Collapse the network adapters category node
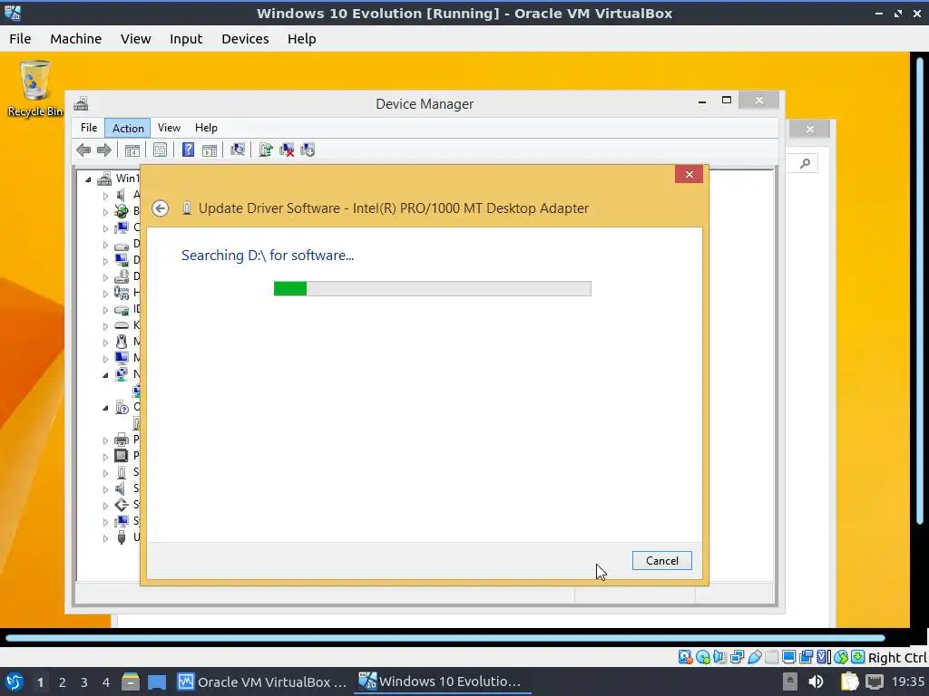Screen dimensions: 929x696 105,374
